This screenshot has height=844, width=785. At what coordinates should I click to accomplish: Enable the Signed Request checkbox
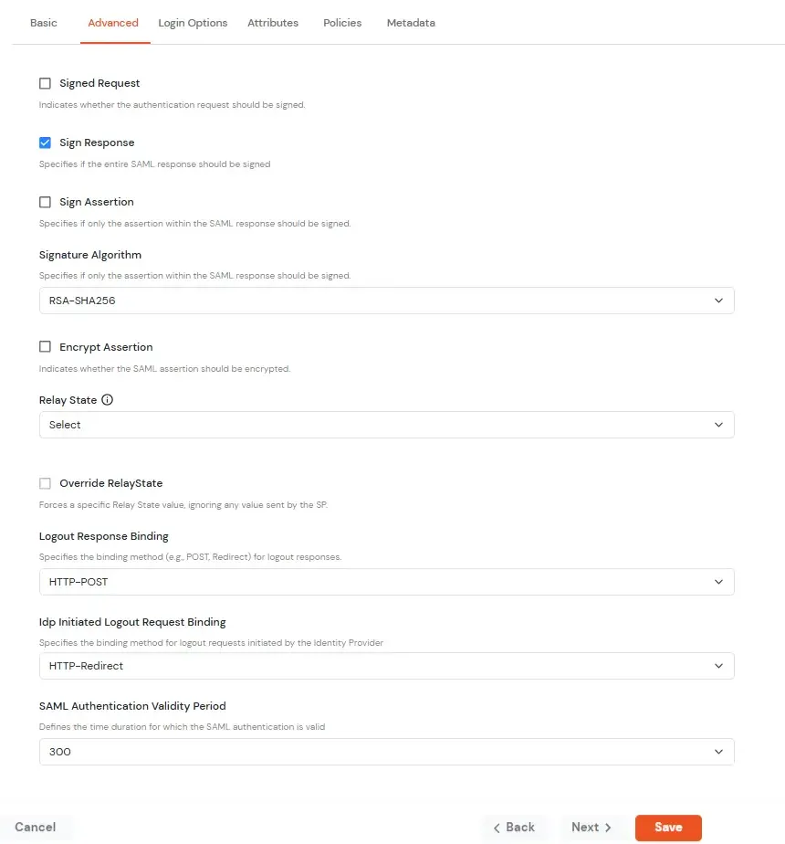coord(45,82)
